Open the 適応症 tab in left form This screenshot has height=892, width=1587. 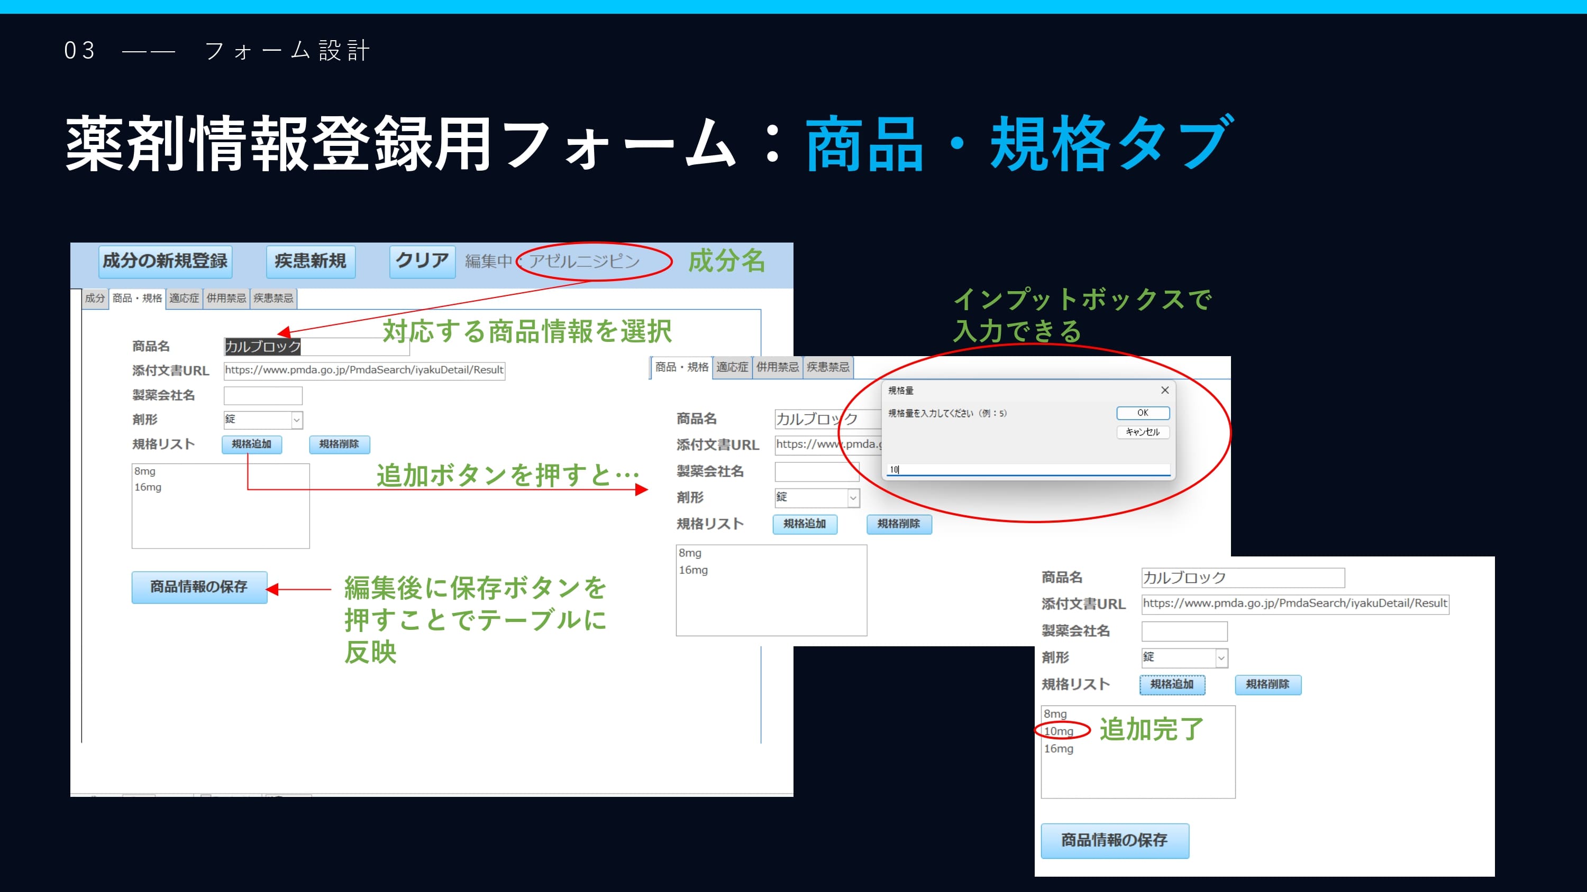coord(184,299)
